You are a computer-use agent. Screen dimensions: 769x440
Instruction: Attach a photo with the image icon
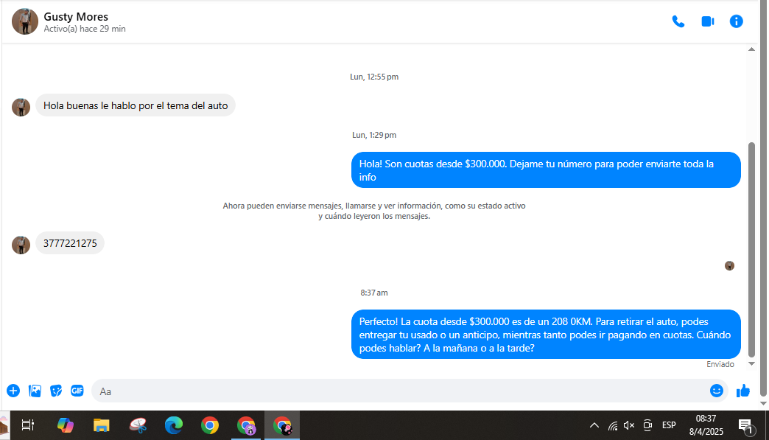pos(35,391)
